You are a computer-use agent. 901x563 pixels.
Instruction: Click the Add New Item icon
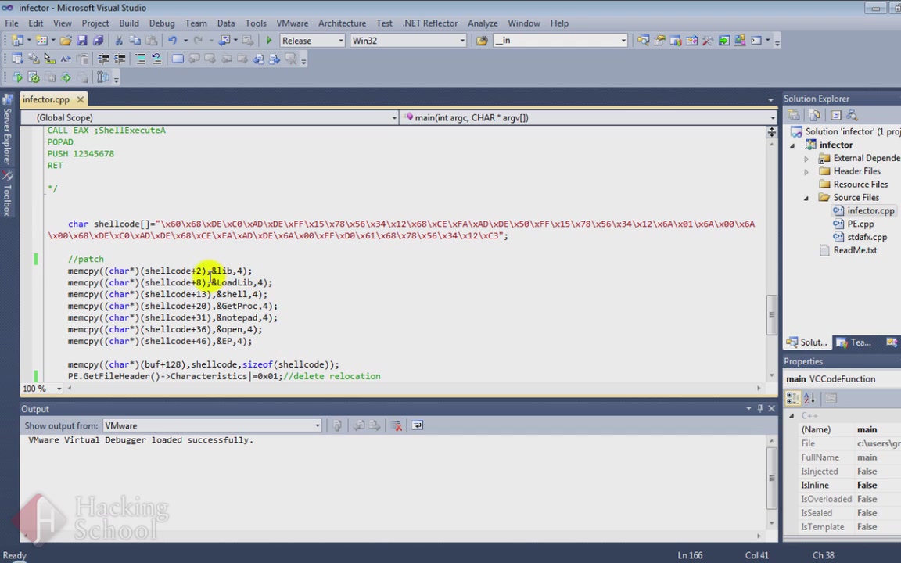(41, 41)
